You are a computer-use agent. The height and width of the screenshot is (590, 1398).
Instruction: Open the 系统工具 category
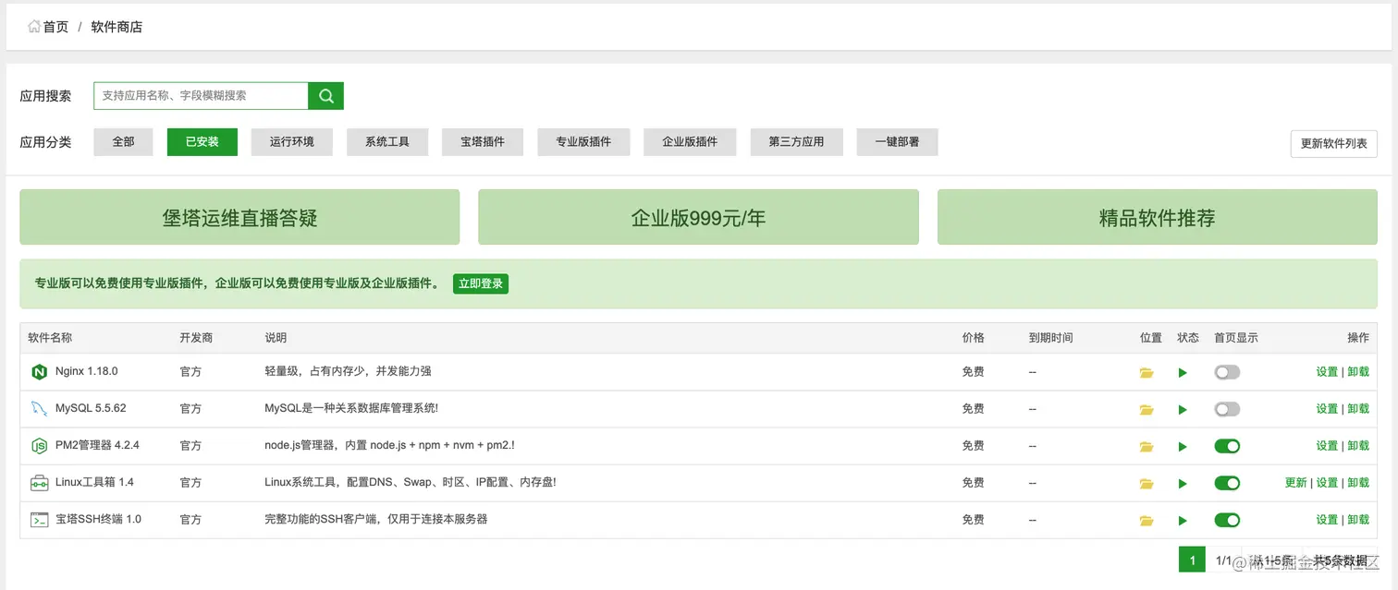(387, 141)
